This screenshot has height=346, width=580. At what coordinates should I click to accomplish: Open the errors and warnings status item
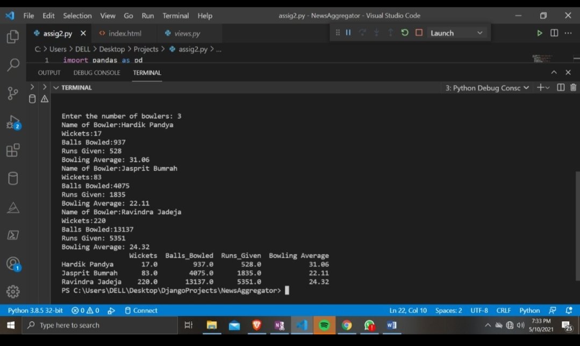(x=85, y=310)
